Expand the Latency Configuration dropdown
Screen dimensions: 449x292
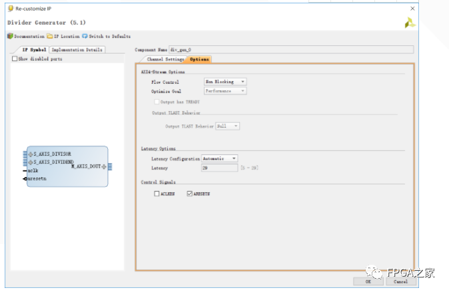(x=219, y=159)
